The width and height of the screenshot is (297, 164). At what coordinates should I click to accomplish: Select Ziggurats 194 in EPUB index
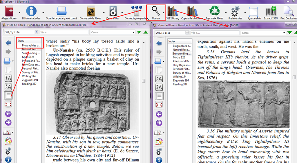pos(30,80)
